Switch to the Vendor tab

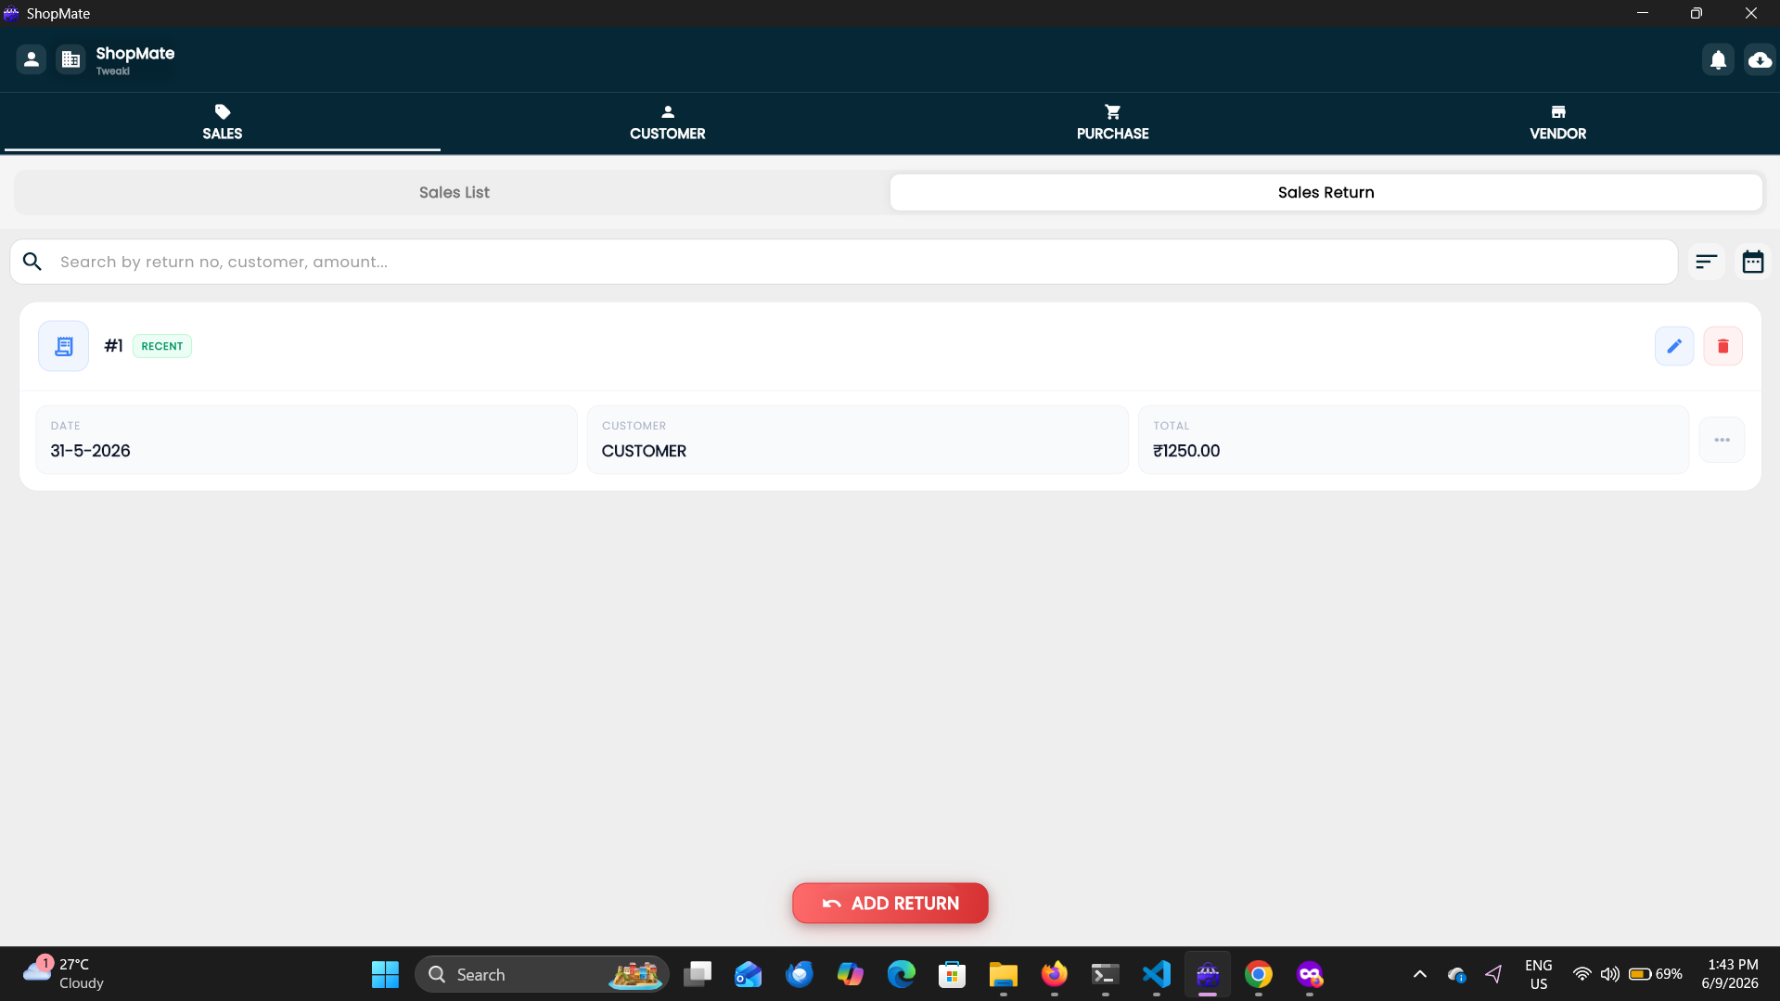click(1557, 122)
